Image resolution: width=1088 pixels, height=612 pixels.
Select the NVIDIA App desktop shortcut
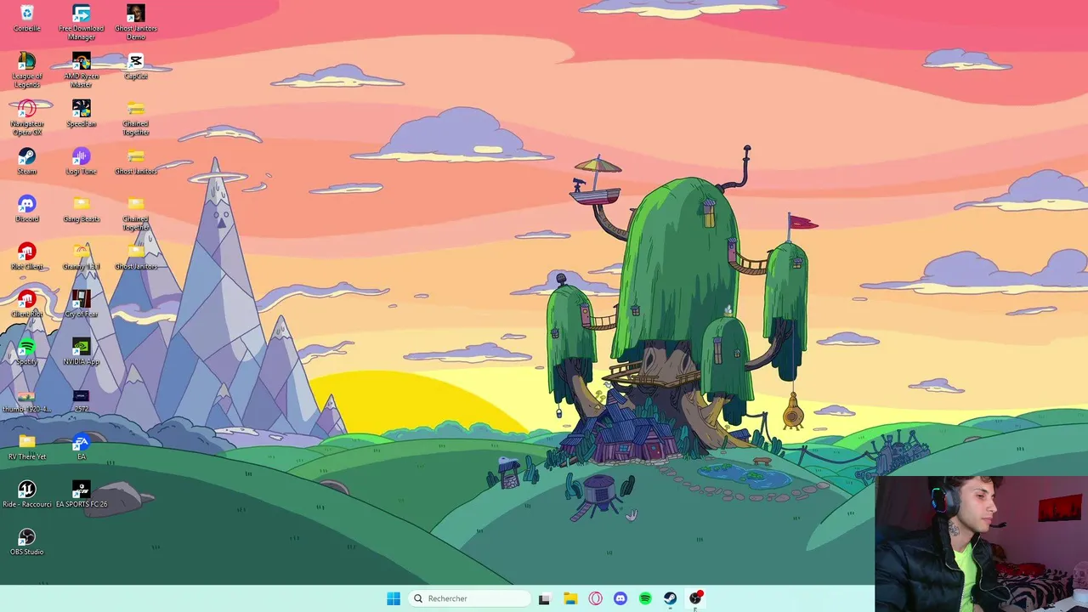coord(82,351)
